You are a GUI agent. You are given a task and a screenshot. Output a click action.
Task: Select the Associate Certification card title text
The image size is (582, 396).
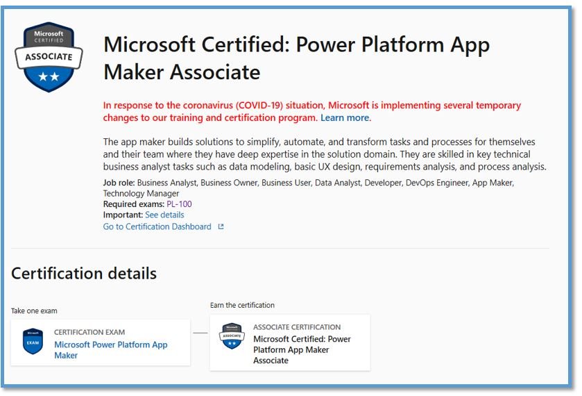[302, 350]
